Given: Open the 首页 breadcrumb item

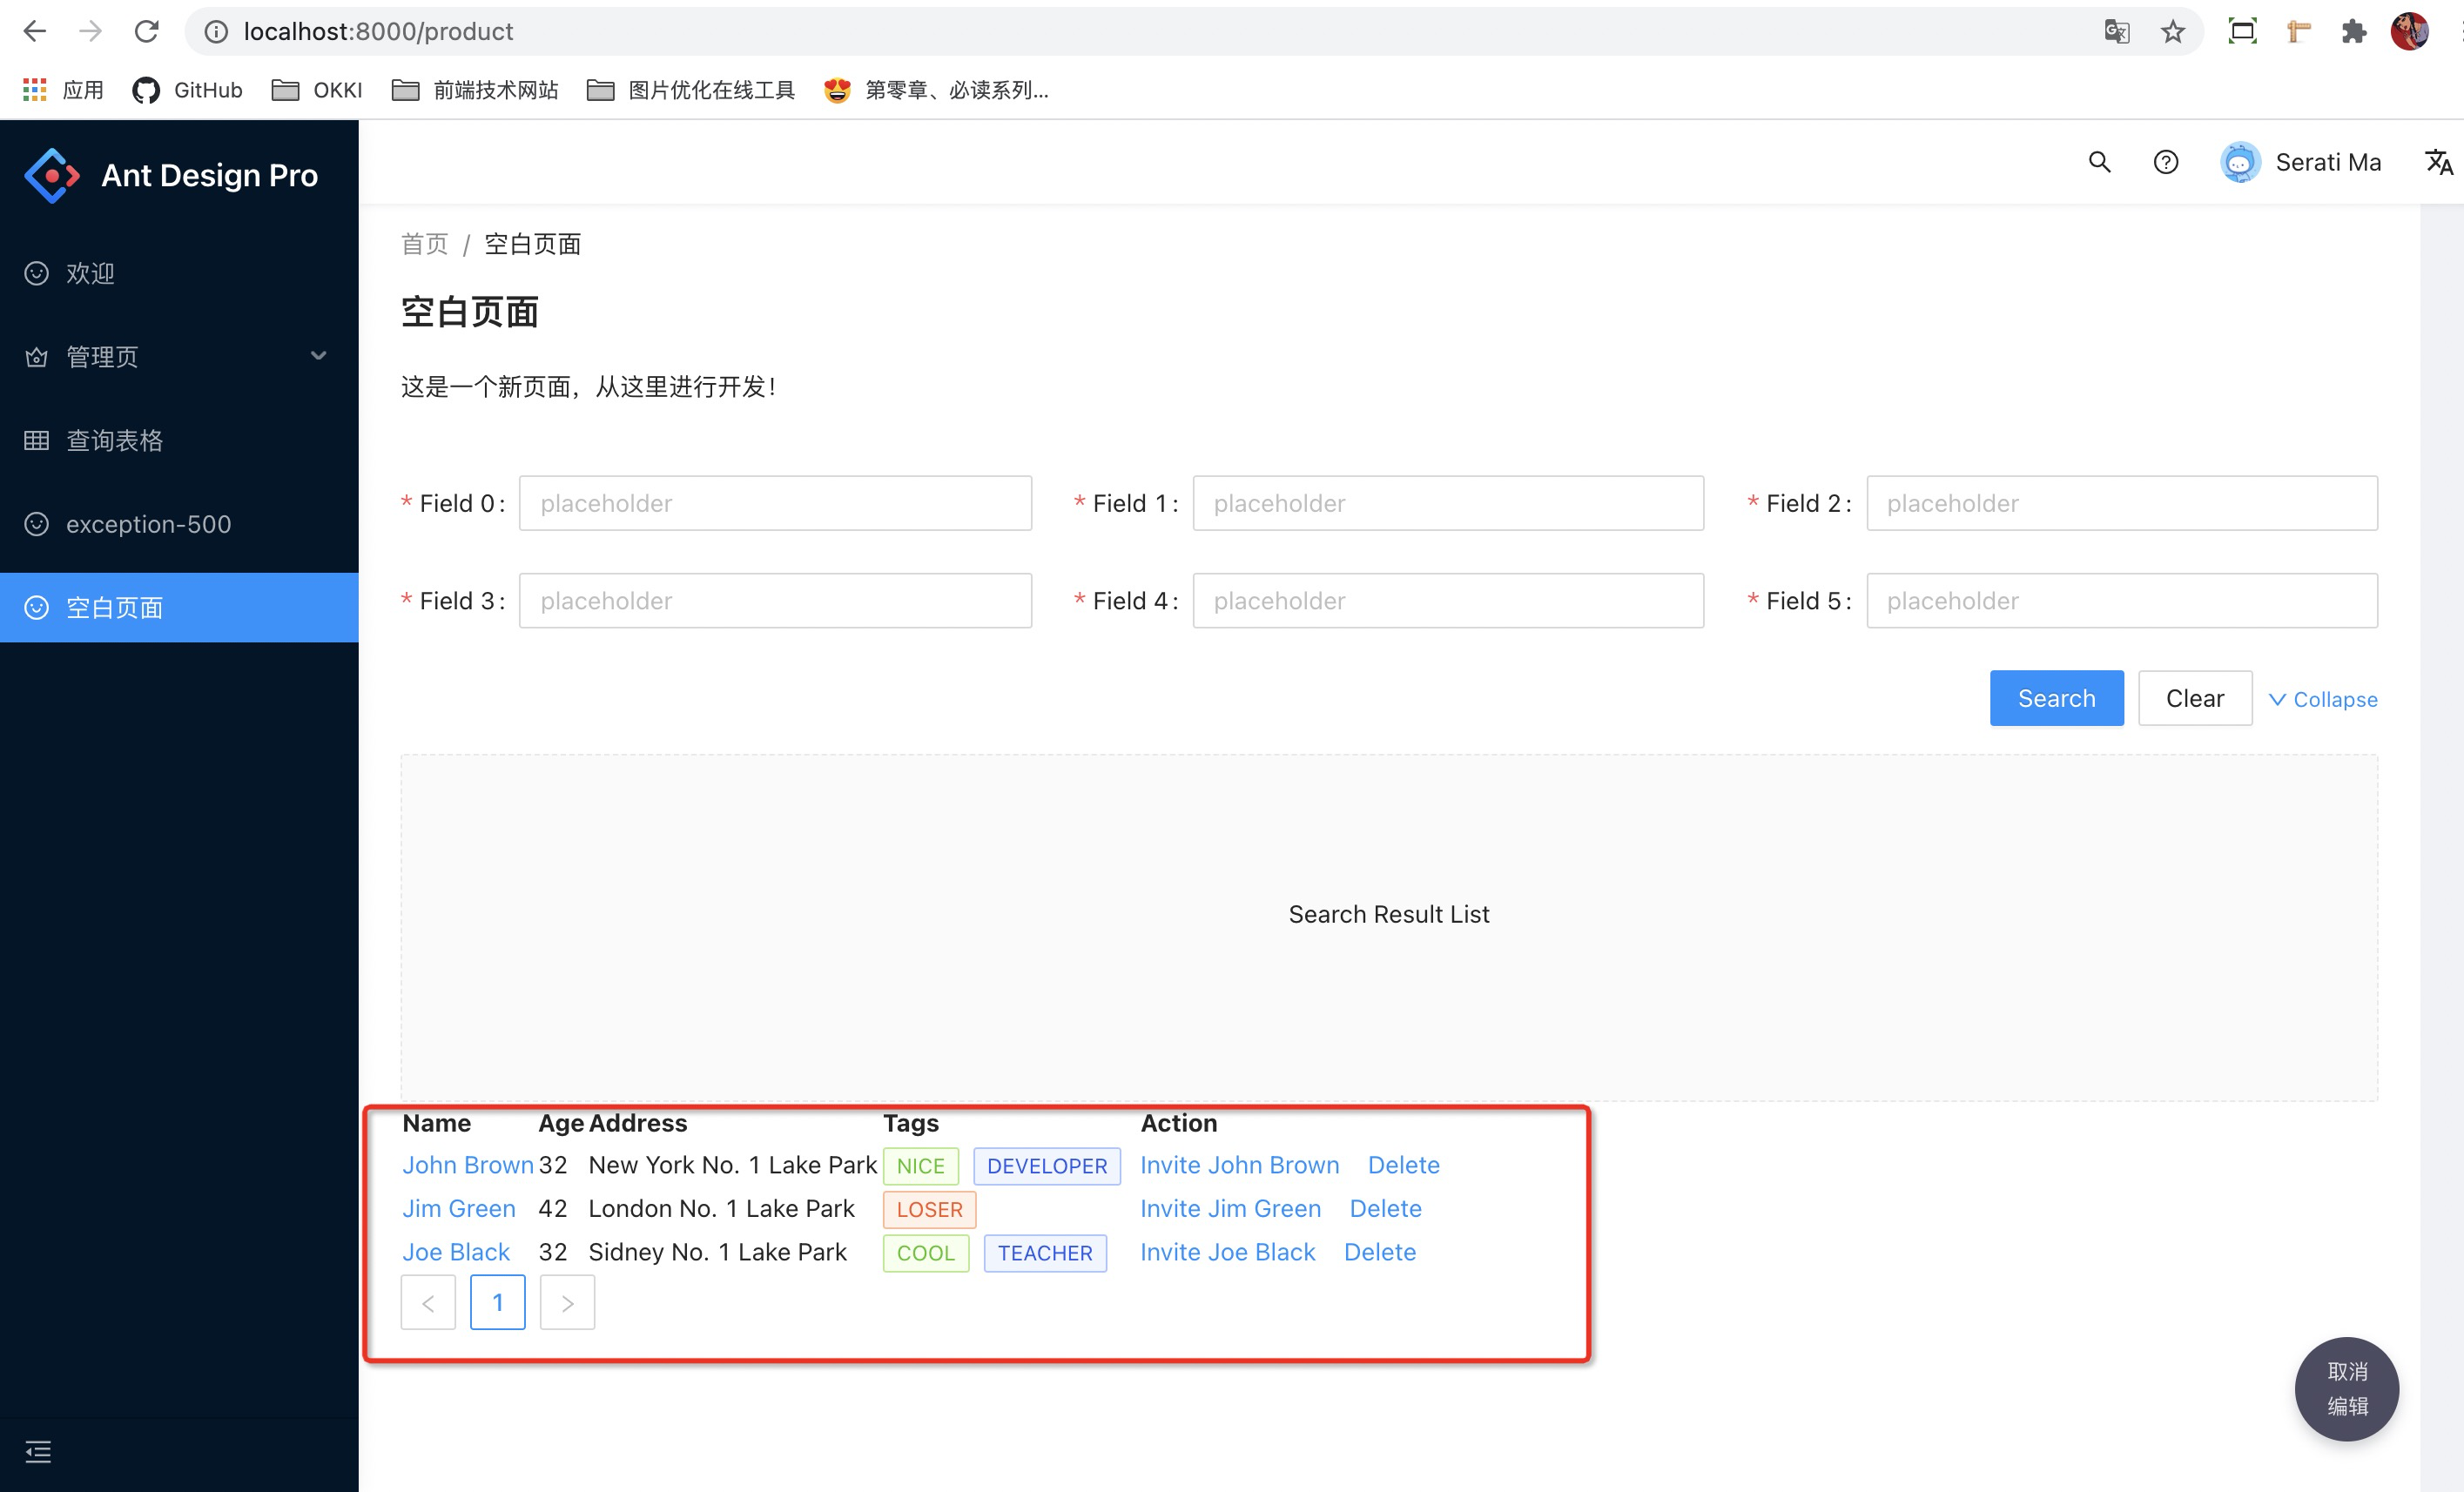Looking at the screenshot, I should 423,243.
